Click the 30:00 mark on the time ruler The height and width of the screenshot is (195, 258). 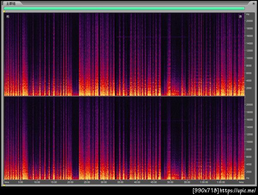pyautogui.click(x=104, y=182)
